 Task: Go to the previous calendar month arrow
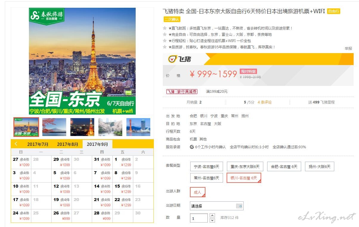[16, 144]
